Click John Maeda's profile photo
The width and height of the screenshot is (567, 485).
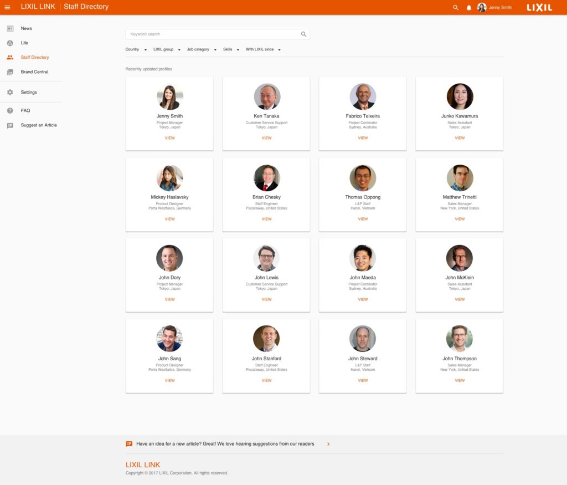[363, 258]
